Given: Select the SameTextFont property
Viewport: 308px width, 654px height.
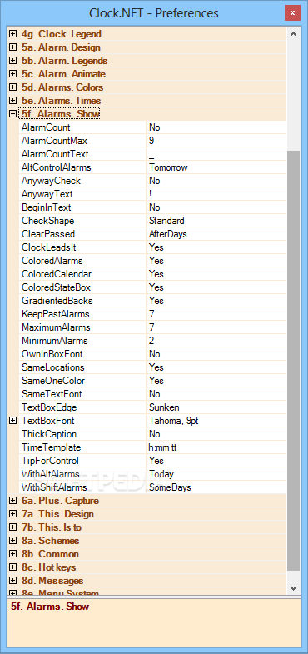Looking at the screenshot, I should click(52, 394).
